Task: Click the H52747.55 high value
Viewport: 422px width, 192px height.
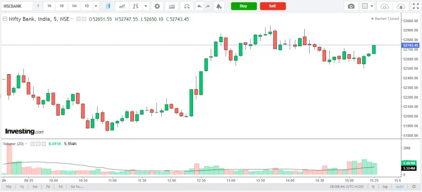Action: pyautogui.click(x=126, y=19)
